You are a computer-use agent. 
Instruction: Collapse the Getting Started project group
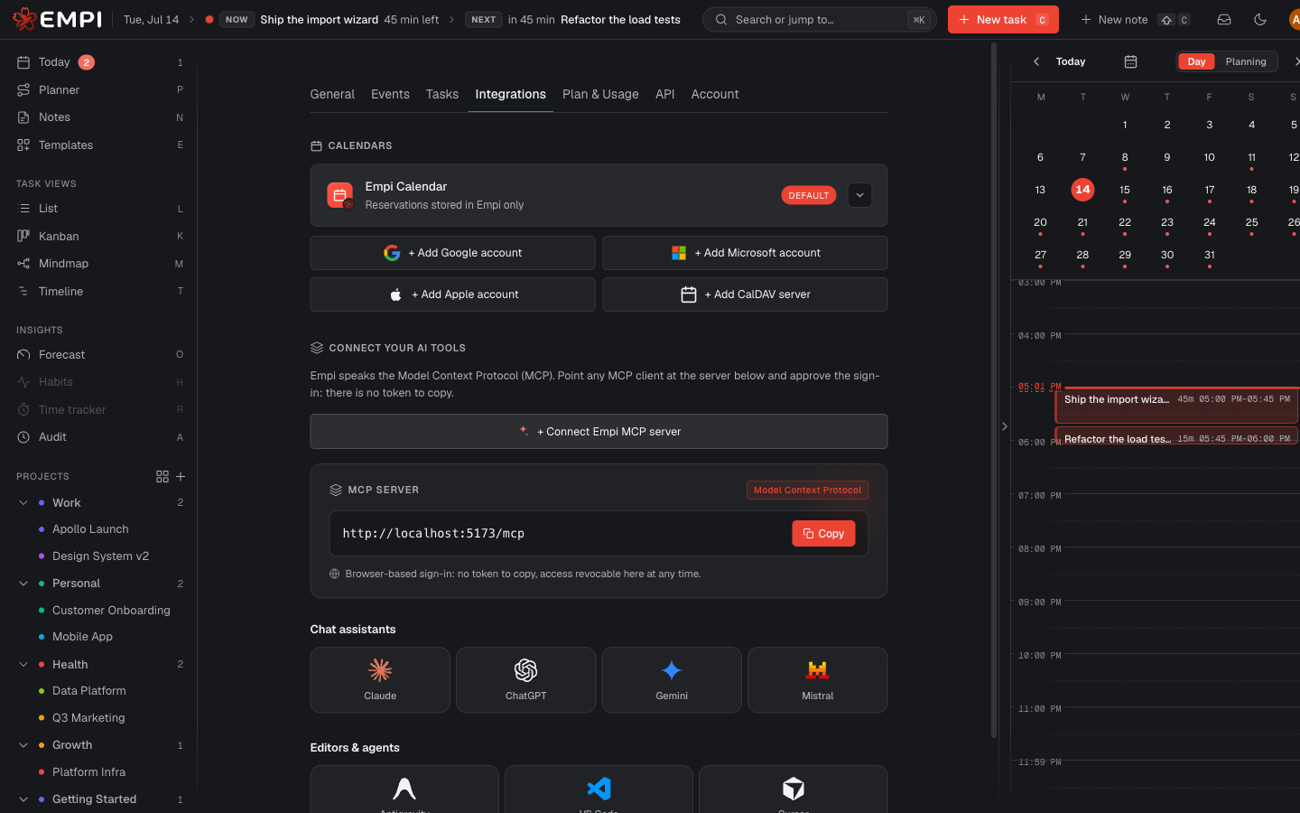click(23, 799)
